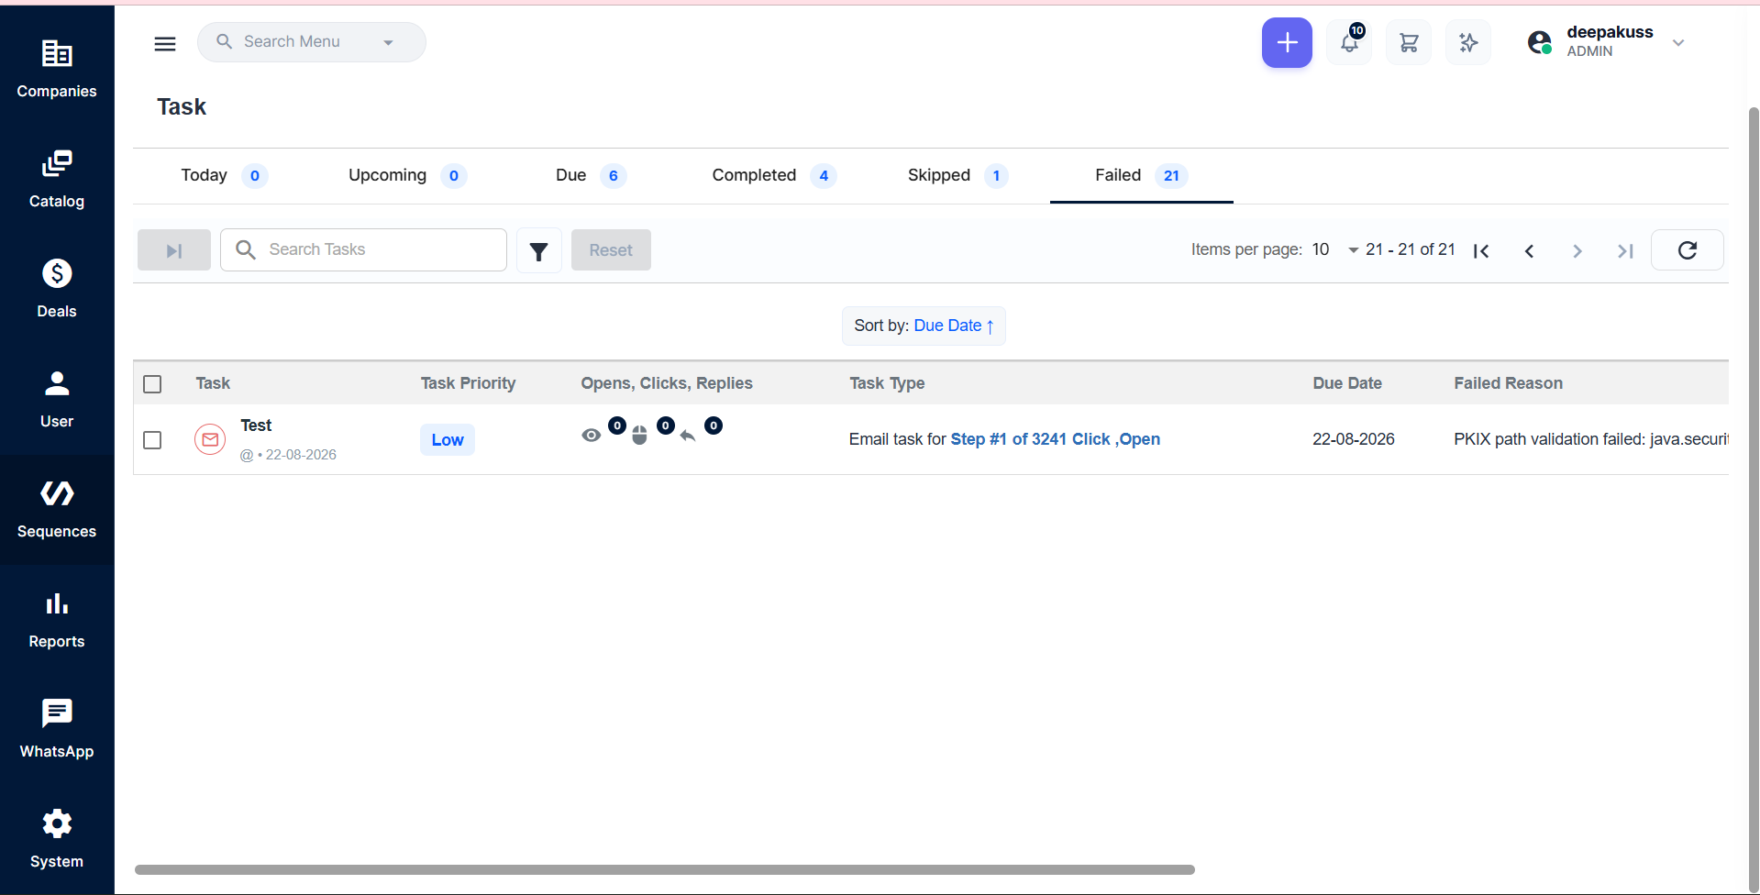Switch to the Completed tab
Viewport: 1760px width, 895px height.
coord(774,175)
